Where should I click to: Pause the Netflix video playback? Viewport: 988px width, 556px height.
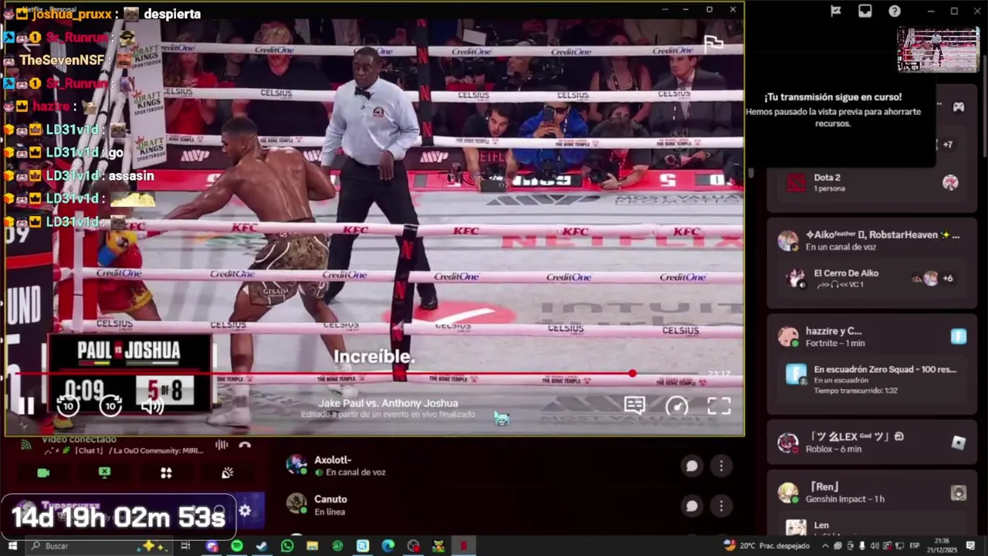pyautogui.click(x=26, y=405)
